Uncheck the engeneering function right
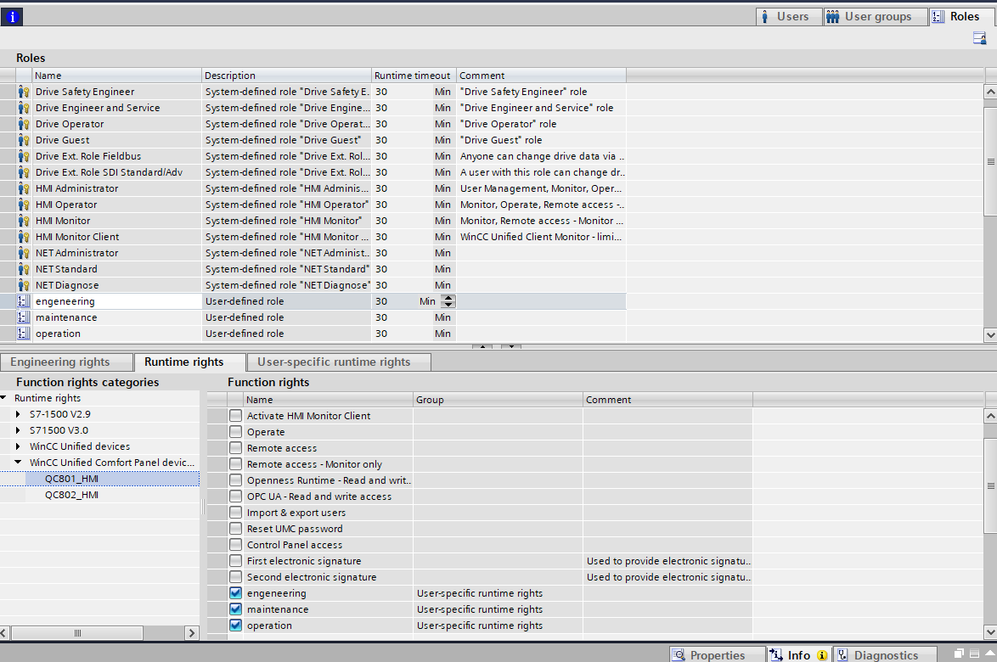The height and width of the screenshot is (662, 997). point(236,593)
